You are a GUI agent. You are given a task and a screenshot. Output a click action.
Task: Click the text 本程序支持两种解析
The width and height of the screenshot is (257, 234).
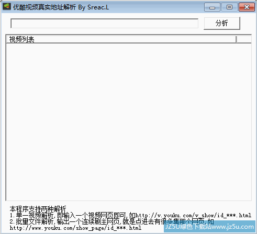pyautogui.click(x=38, y=209)
